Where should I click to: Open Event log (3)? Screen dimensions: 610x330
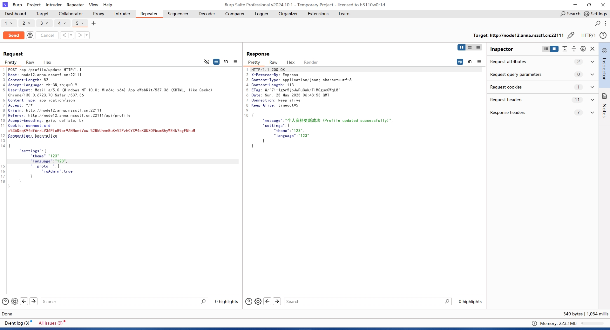click(17, 323)
